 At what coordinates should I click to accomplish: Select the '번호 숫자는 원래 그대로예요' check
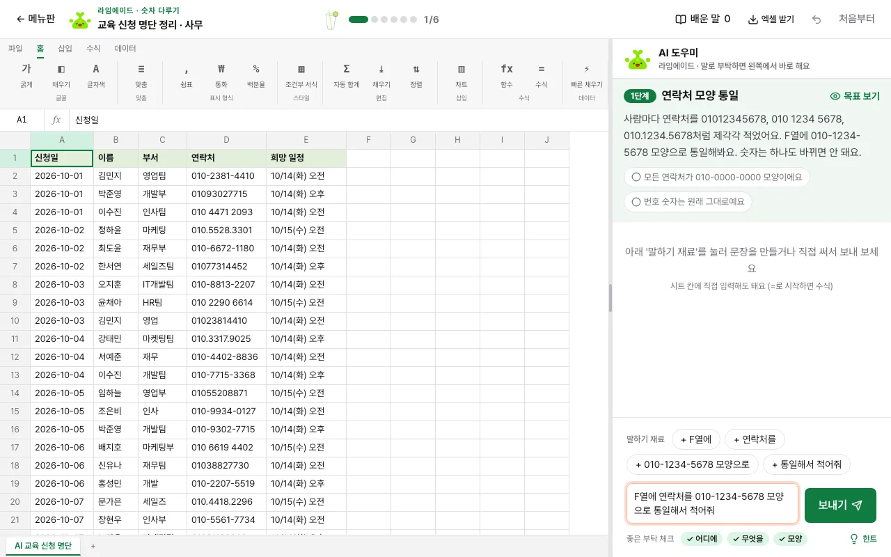pyautogui.click(x=688, y=202)
